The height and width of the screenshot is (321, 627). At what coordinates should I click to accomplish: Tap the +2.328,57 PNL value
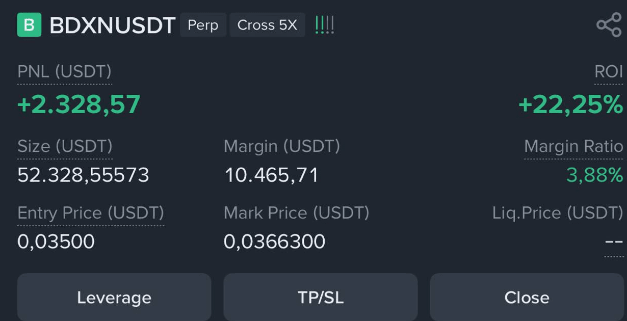(79, 104)
